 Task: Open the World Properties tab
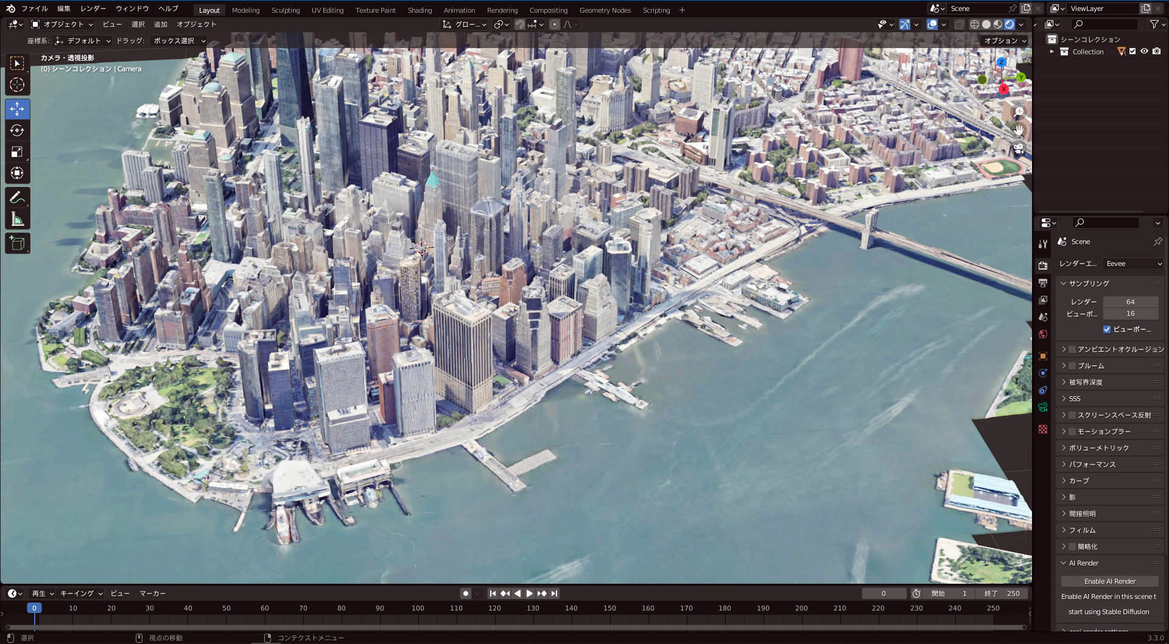1043,334
